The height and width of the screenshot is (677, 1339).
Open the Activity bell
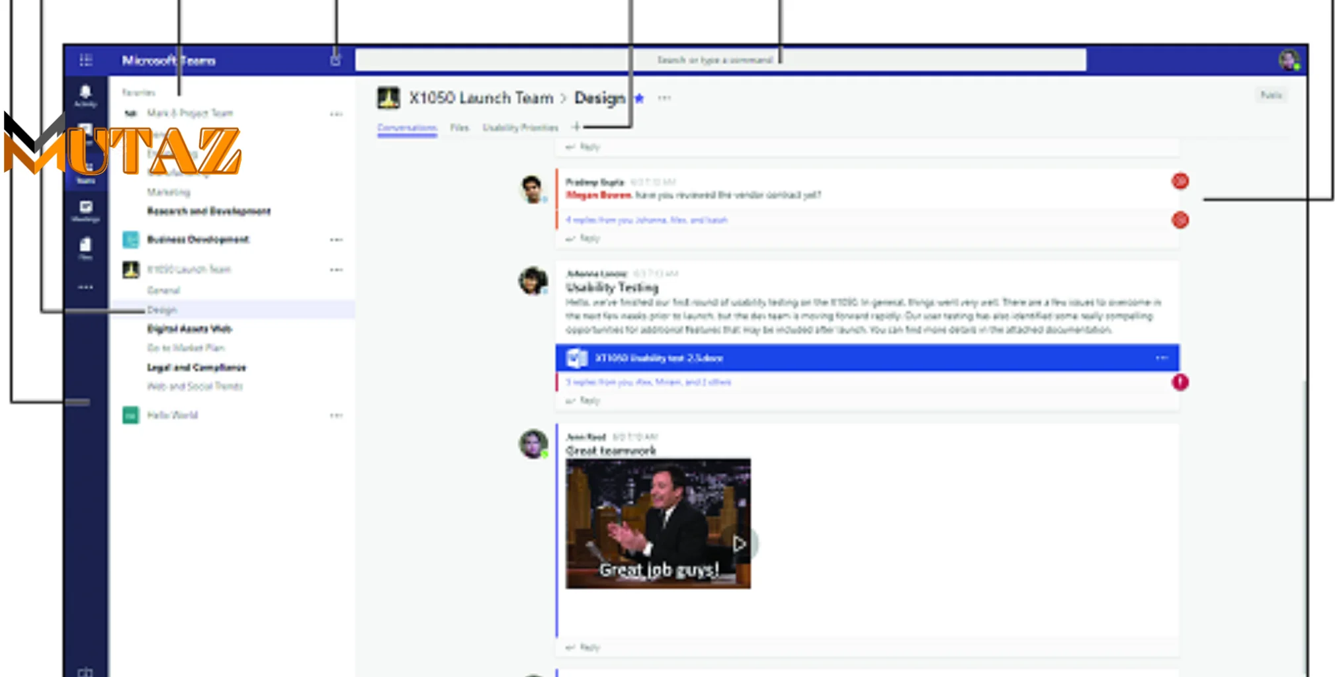click(x=85, y=95)
